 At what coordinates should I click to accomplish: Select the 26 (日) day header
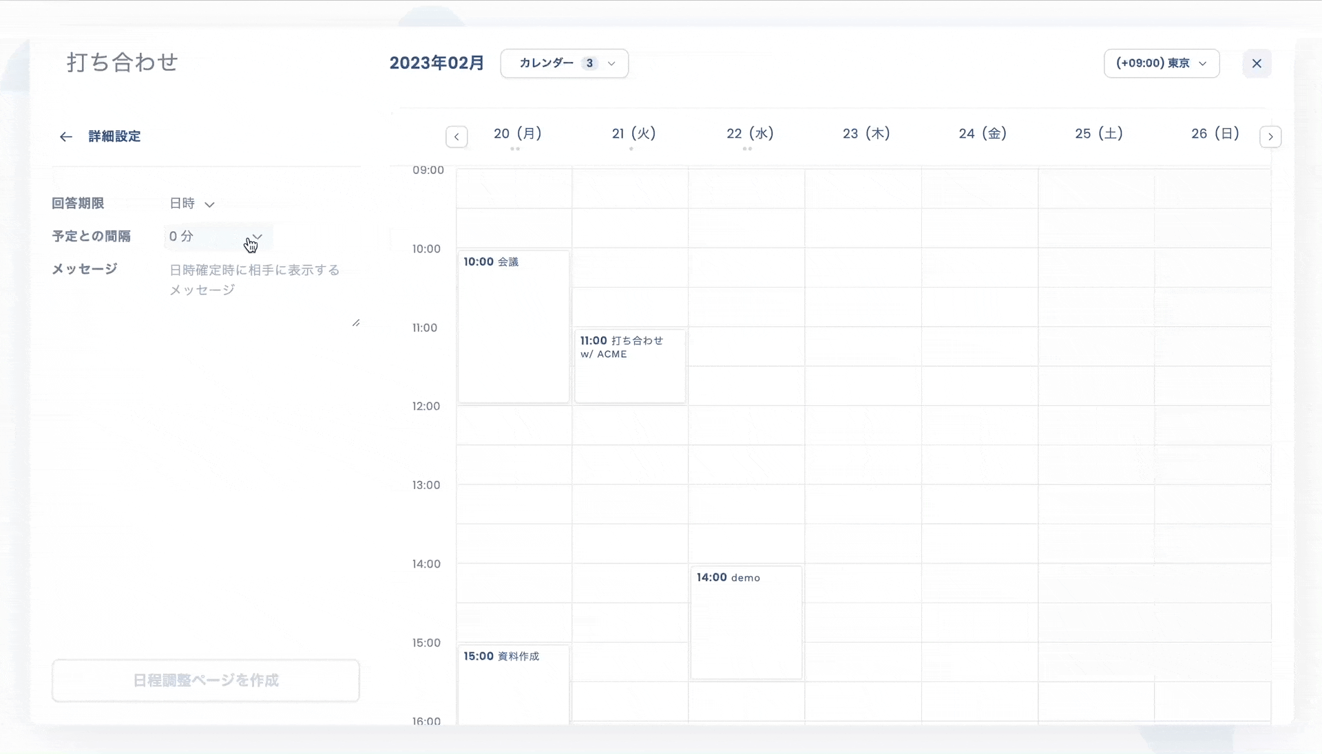[1215, 133]
